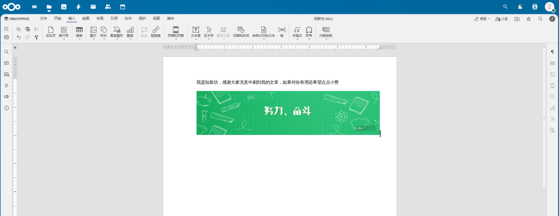559x216 pixels.
Task: Open feedback and support speaker icon
Action: tap(6, 97)
